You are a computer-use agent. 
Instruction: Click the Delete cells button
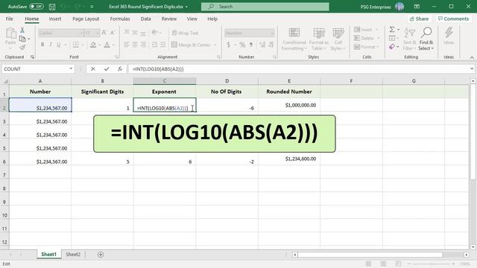coord(364,38)
